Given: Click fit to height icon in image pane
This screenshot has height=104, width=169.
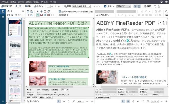Looking at the screenshot, I should click(69, 101).
